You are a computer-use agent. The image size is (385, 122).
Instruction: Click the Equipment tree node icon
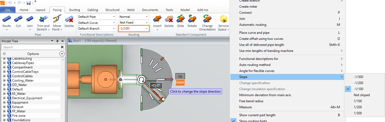[9, 102]
